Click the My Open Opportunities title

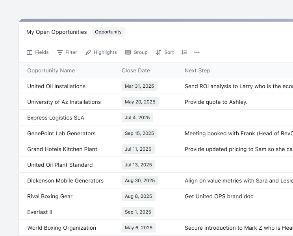tap(57, 32)
